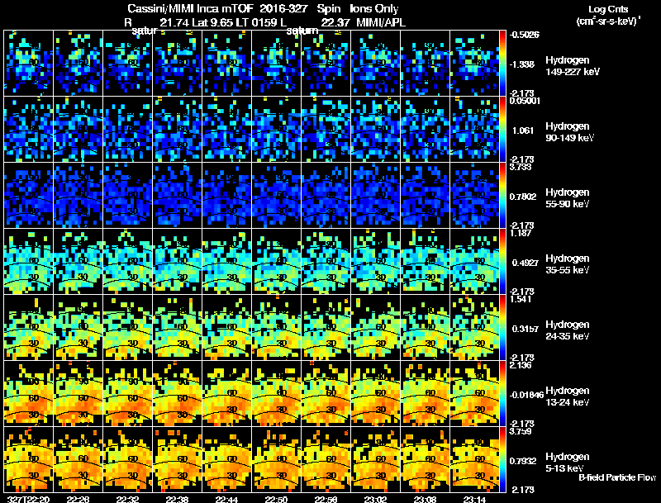Click the '0.05001' colorbar value
661x503 pixels.
click(525, 101)
